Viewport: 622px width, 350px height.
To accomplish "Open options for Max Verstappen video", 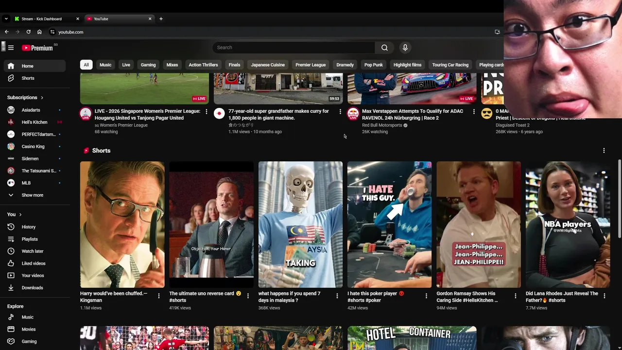I will point(474,112).
